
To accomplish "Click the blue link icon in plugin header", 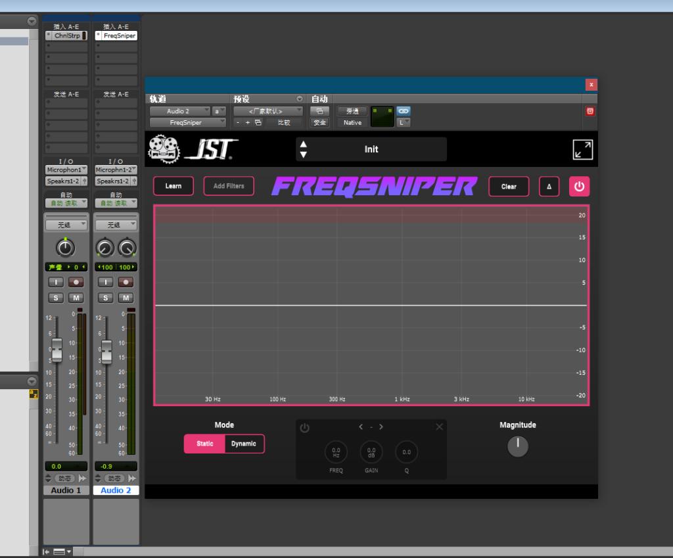I will click(404, 111).
